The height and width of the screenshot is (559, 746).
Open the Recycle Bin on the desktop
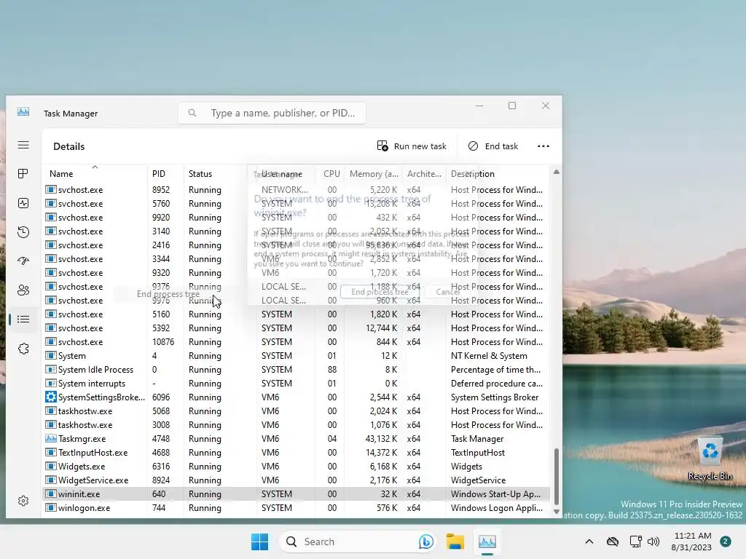[x=710, y=459]
